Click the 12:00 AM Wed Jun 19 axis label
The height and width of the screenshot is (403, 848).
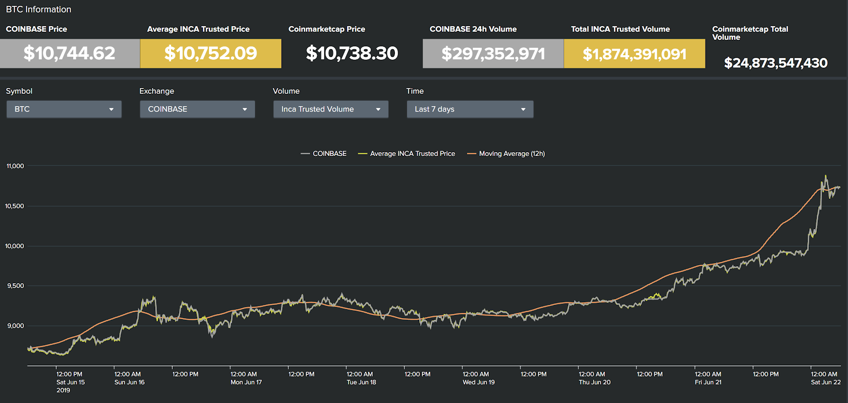pyautogui.click(x=478, y=378)
